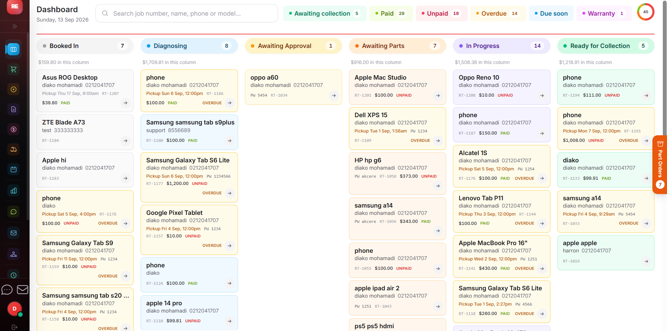Open arrow on Google Pixel Tablet card
667x331 pixels.
click(230, 246)
